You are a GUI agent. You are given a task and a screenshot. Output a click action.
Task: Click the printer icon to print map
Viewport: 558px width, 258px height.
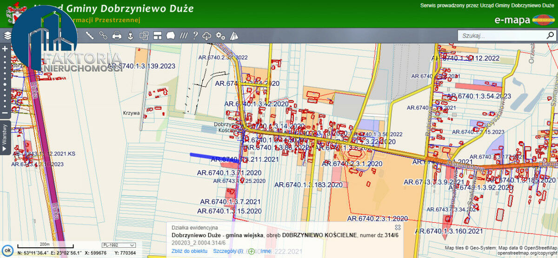coord(117,35)
